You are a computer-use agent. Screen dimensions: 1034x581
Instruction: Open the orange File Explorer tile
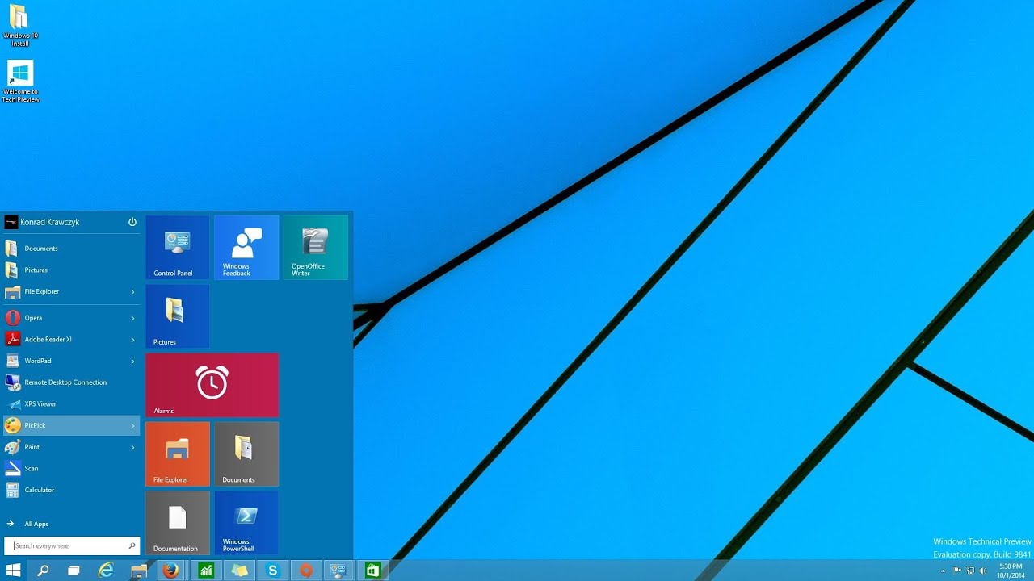point(178,454)
